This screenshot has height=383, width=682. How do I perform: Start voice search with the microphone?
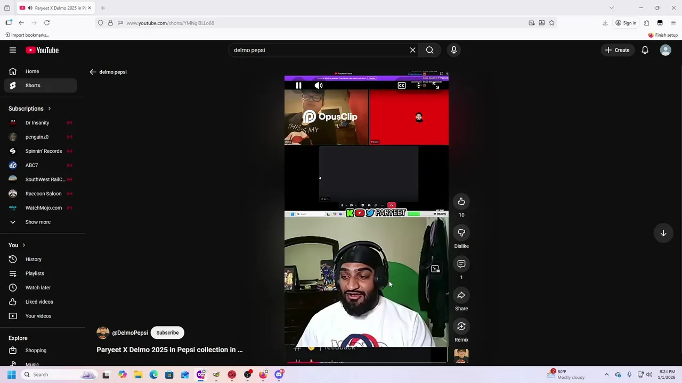pyautogui.click(x=454, y=50)
